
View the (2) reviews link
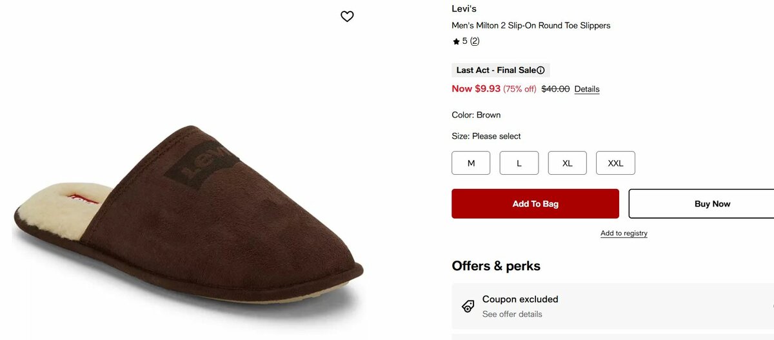475,41
